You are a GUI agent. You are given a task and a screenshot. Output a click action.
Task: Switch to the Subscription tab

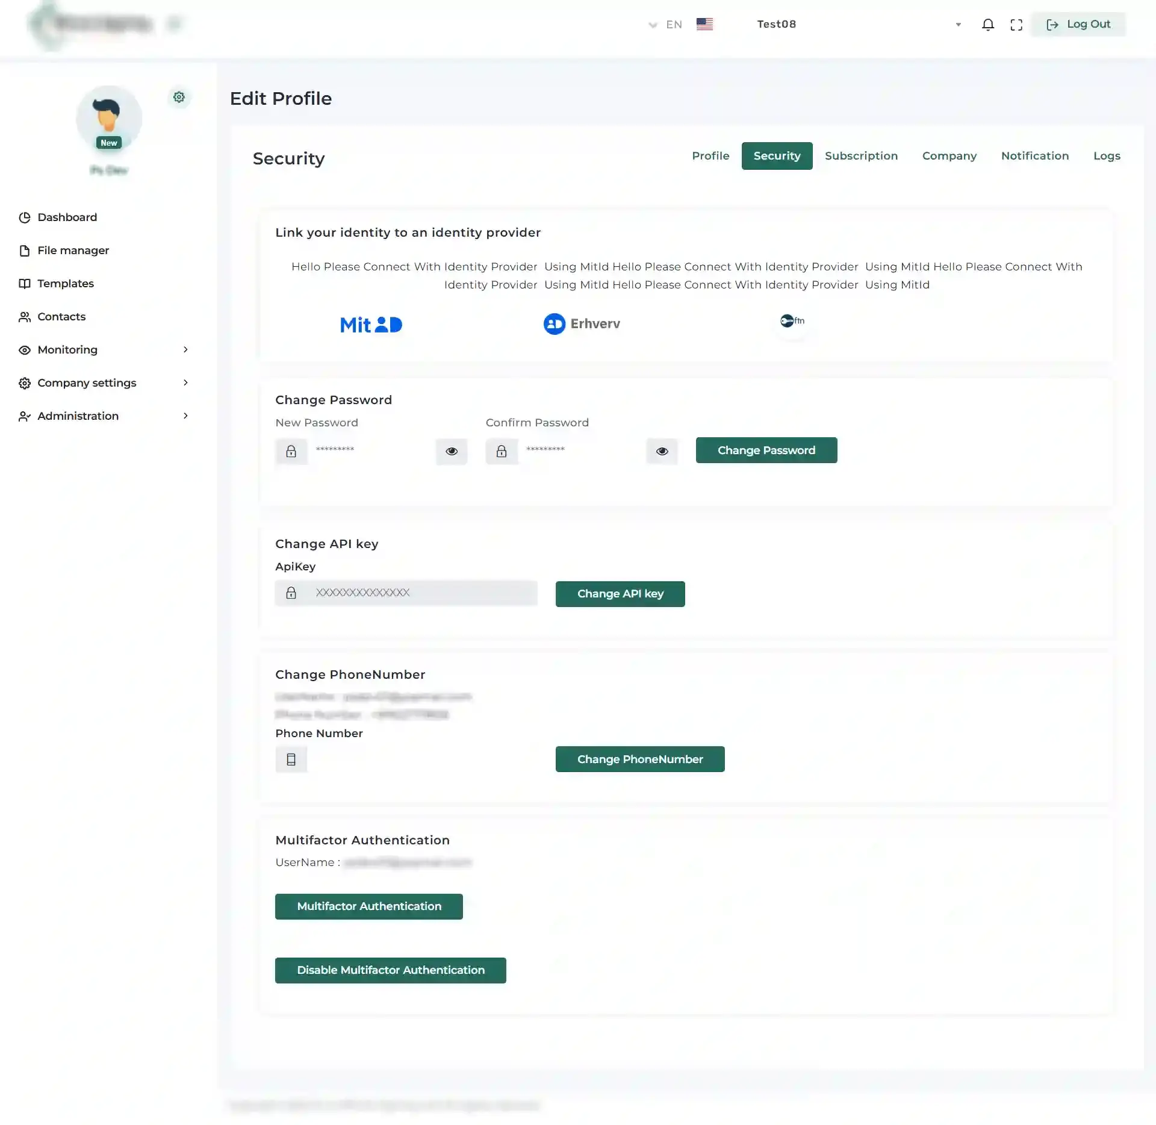861,156
